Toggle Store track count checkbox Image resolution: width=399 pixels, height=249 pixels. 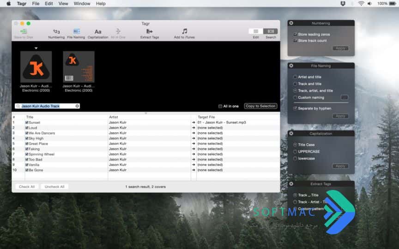coord(295,41)
